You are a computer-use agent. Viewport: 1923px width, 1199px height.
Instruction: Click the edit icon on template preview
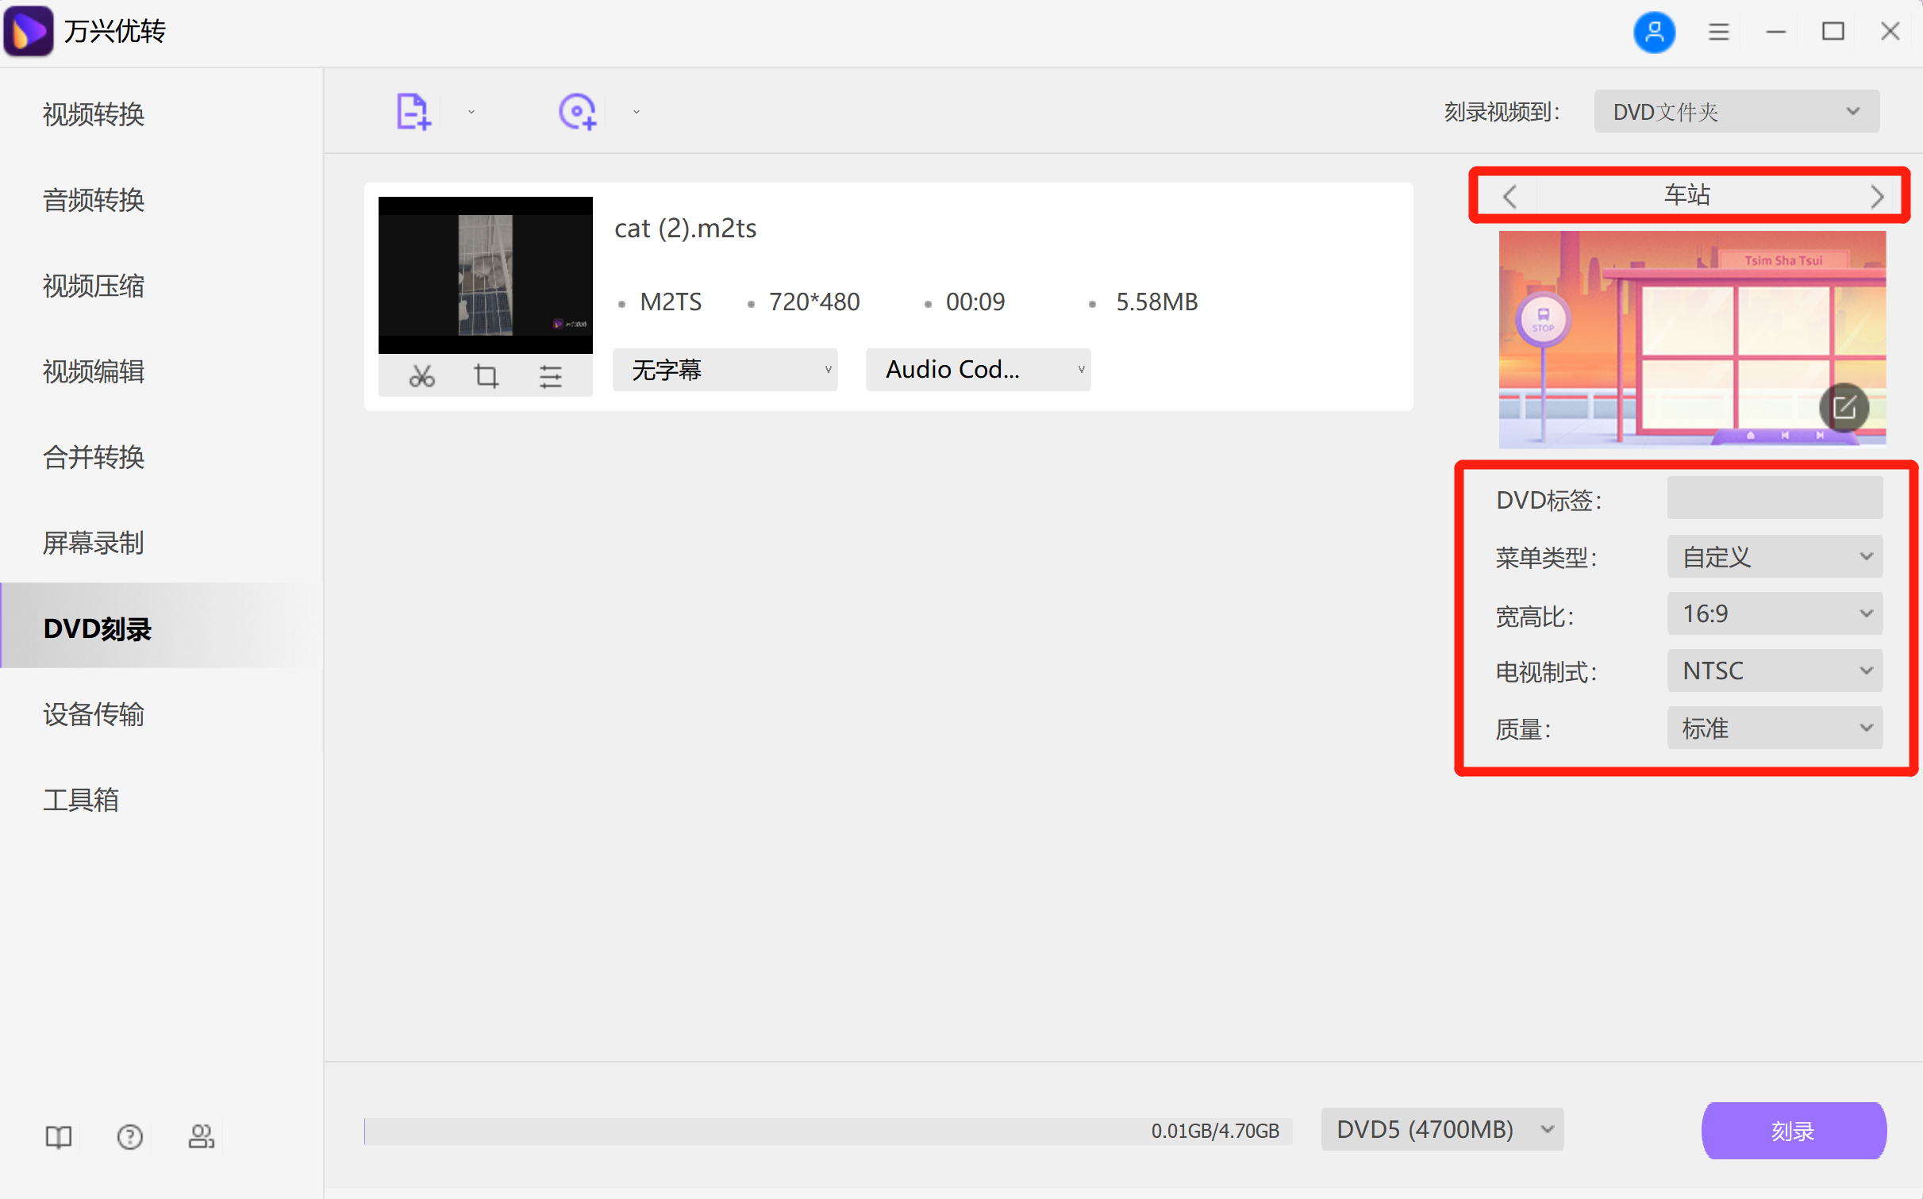point(1844,408)
